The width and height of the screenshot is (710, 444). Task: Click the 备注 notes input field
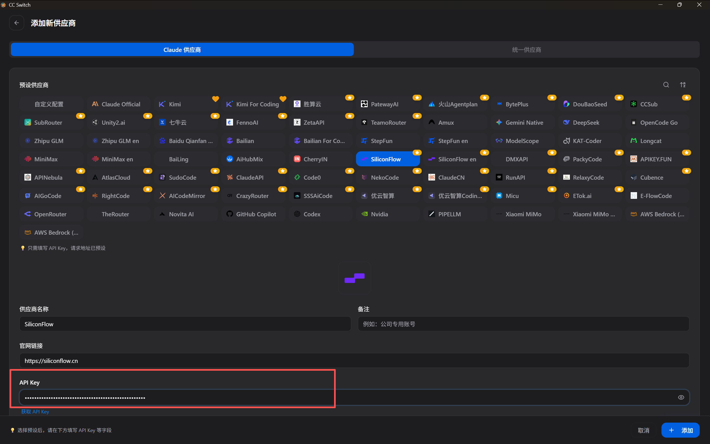[523, 324]
